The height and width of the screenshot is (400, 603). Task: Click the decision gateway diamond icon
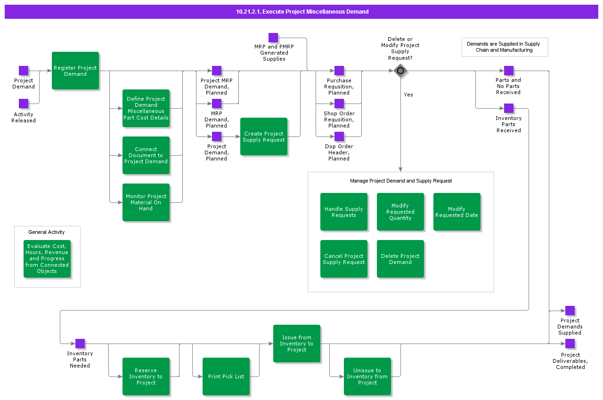400,71
